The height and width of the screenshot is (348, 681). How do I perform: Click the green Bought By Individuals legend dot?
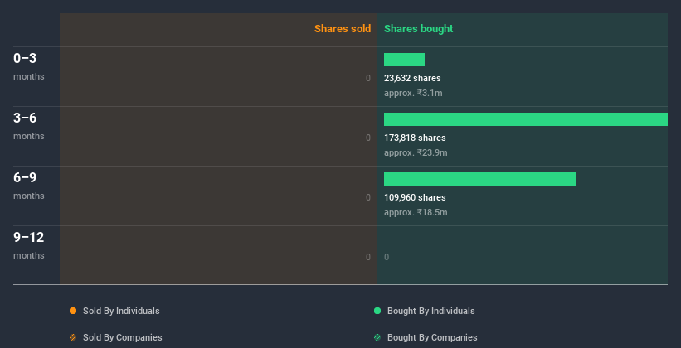pyautogui.click(x=377, y=311)
